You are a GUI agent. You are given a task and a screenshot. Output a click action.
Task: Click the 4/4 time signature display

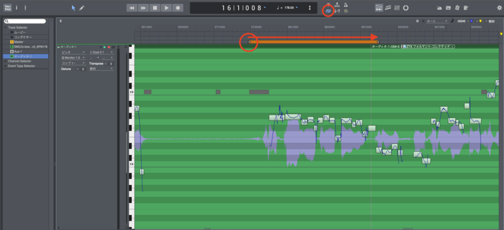[310, 8]
